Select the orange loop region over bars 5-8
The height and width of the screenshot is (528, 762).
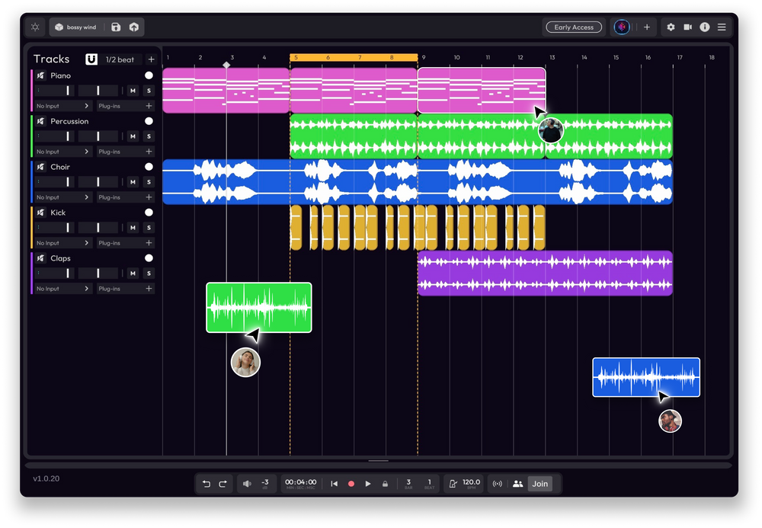(x=354, y=57)
